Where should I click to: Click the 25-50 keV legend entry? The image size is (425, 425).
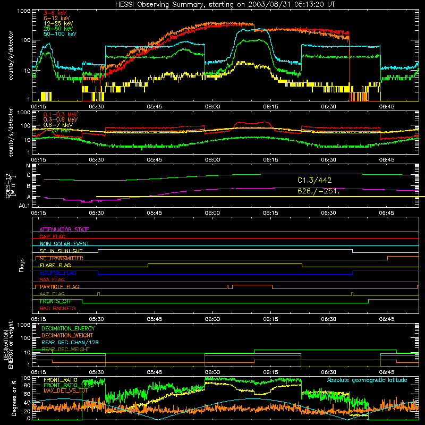coord(58,29)
